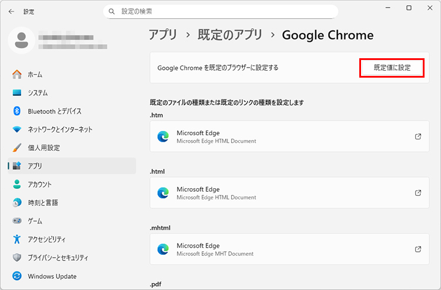Image resolution: width=441 pixels, height=290 pixels.
Task: Open external link icon for .htm
Action: pyautogui.click(x=418, y=136)
